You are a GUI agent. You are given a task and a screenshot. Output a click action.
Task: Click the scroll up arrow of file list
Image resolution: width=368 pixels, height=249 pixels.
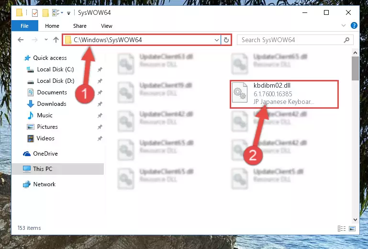356,53
